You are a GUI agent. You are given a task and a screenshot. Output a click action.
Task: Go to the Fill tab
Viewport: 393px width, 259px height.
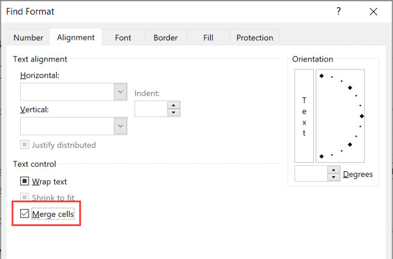point(208,38)
